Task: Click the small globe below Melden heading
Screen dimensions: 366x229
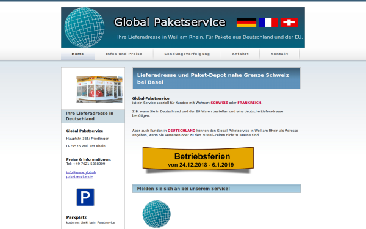Action: [x=157, y=214]
